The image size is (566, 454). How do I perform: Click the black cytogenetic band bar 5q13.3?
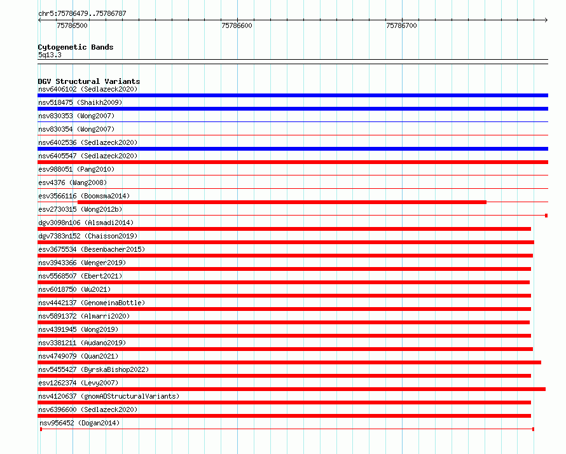293,62
